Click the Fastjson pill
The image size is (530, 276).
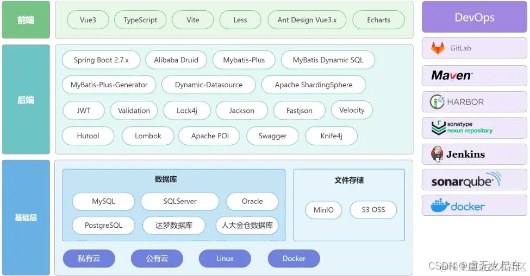pos(299,110)
